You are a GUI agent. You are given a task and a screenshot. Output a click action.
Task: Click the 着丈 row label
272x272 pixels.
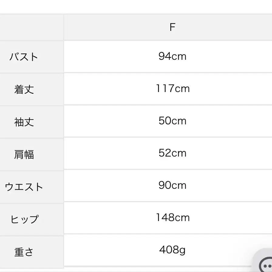(24, 89)
